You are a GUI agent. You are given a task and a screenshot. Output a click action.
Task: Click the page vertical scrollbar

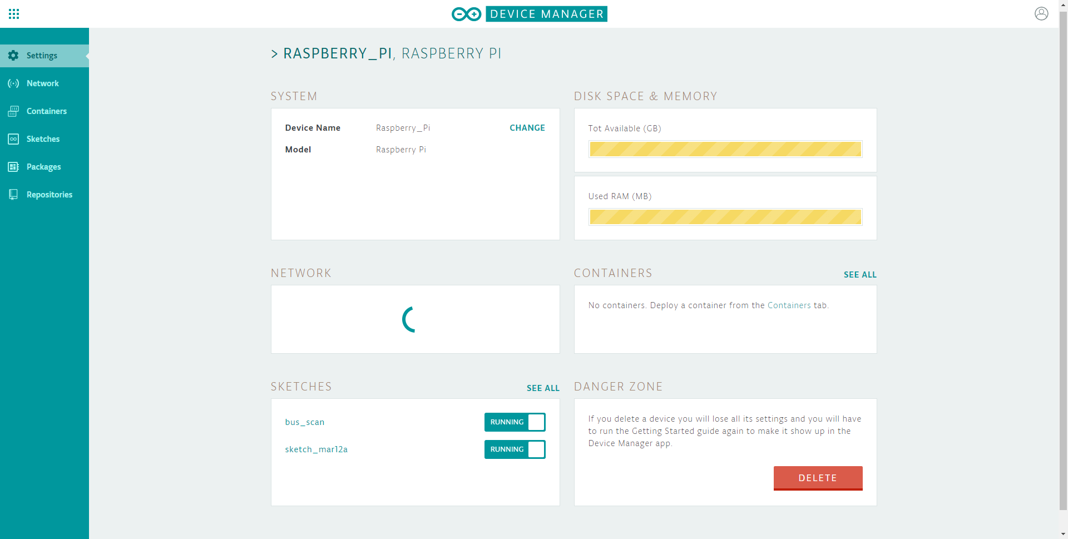[1063, 261]
